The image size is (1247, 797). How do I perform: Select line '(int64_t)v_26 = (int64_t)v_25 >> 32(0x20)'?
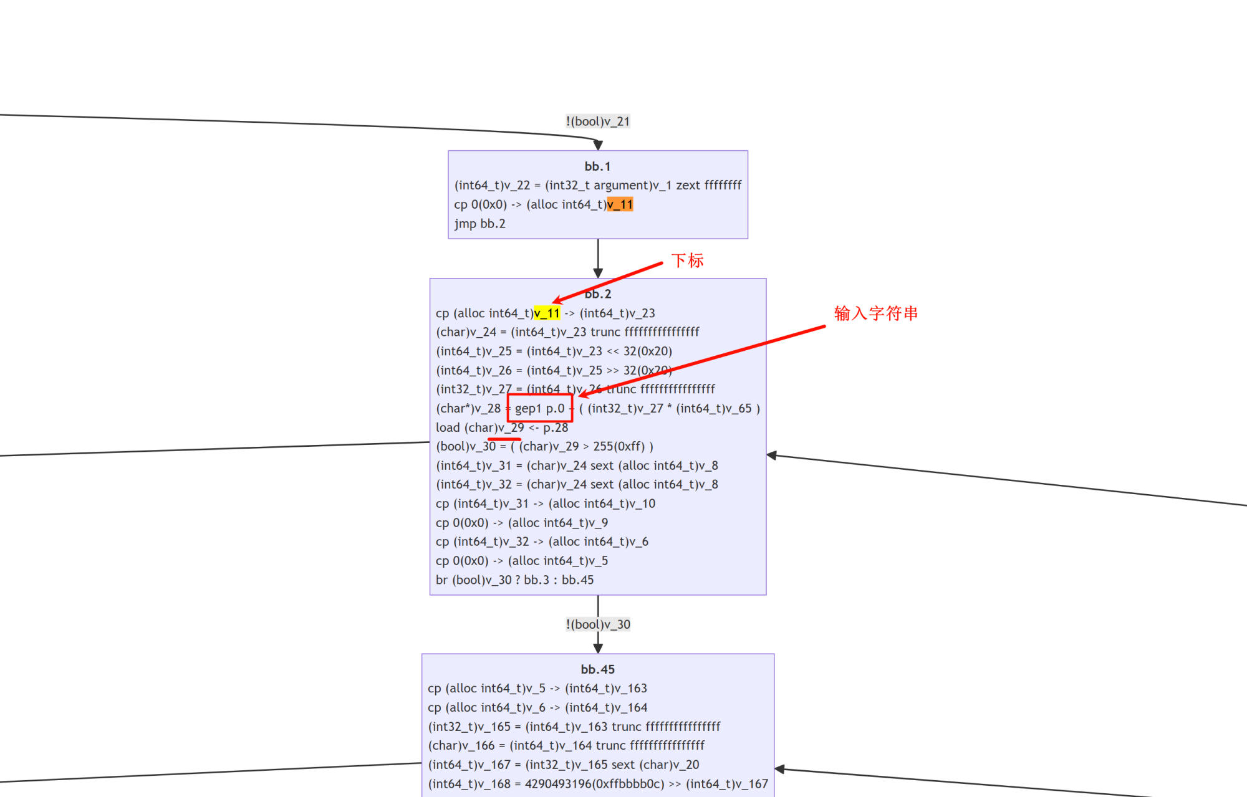tap(554, 370)
